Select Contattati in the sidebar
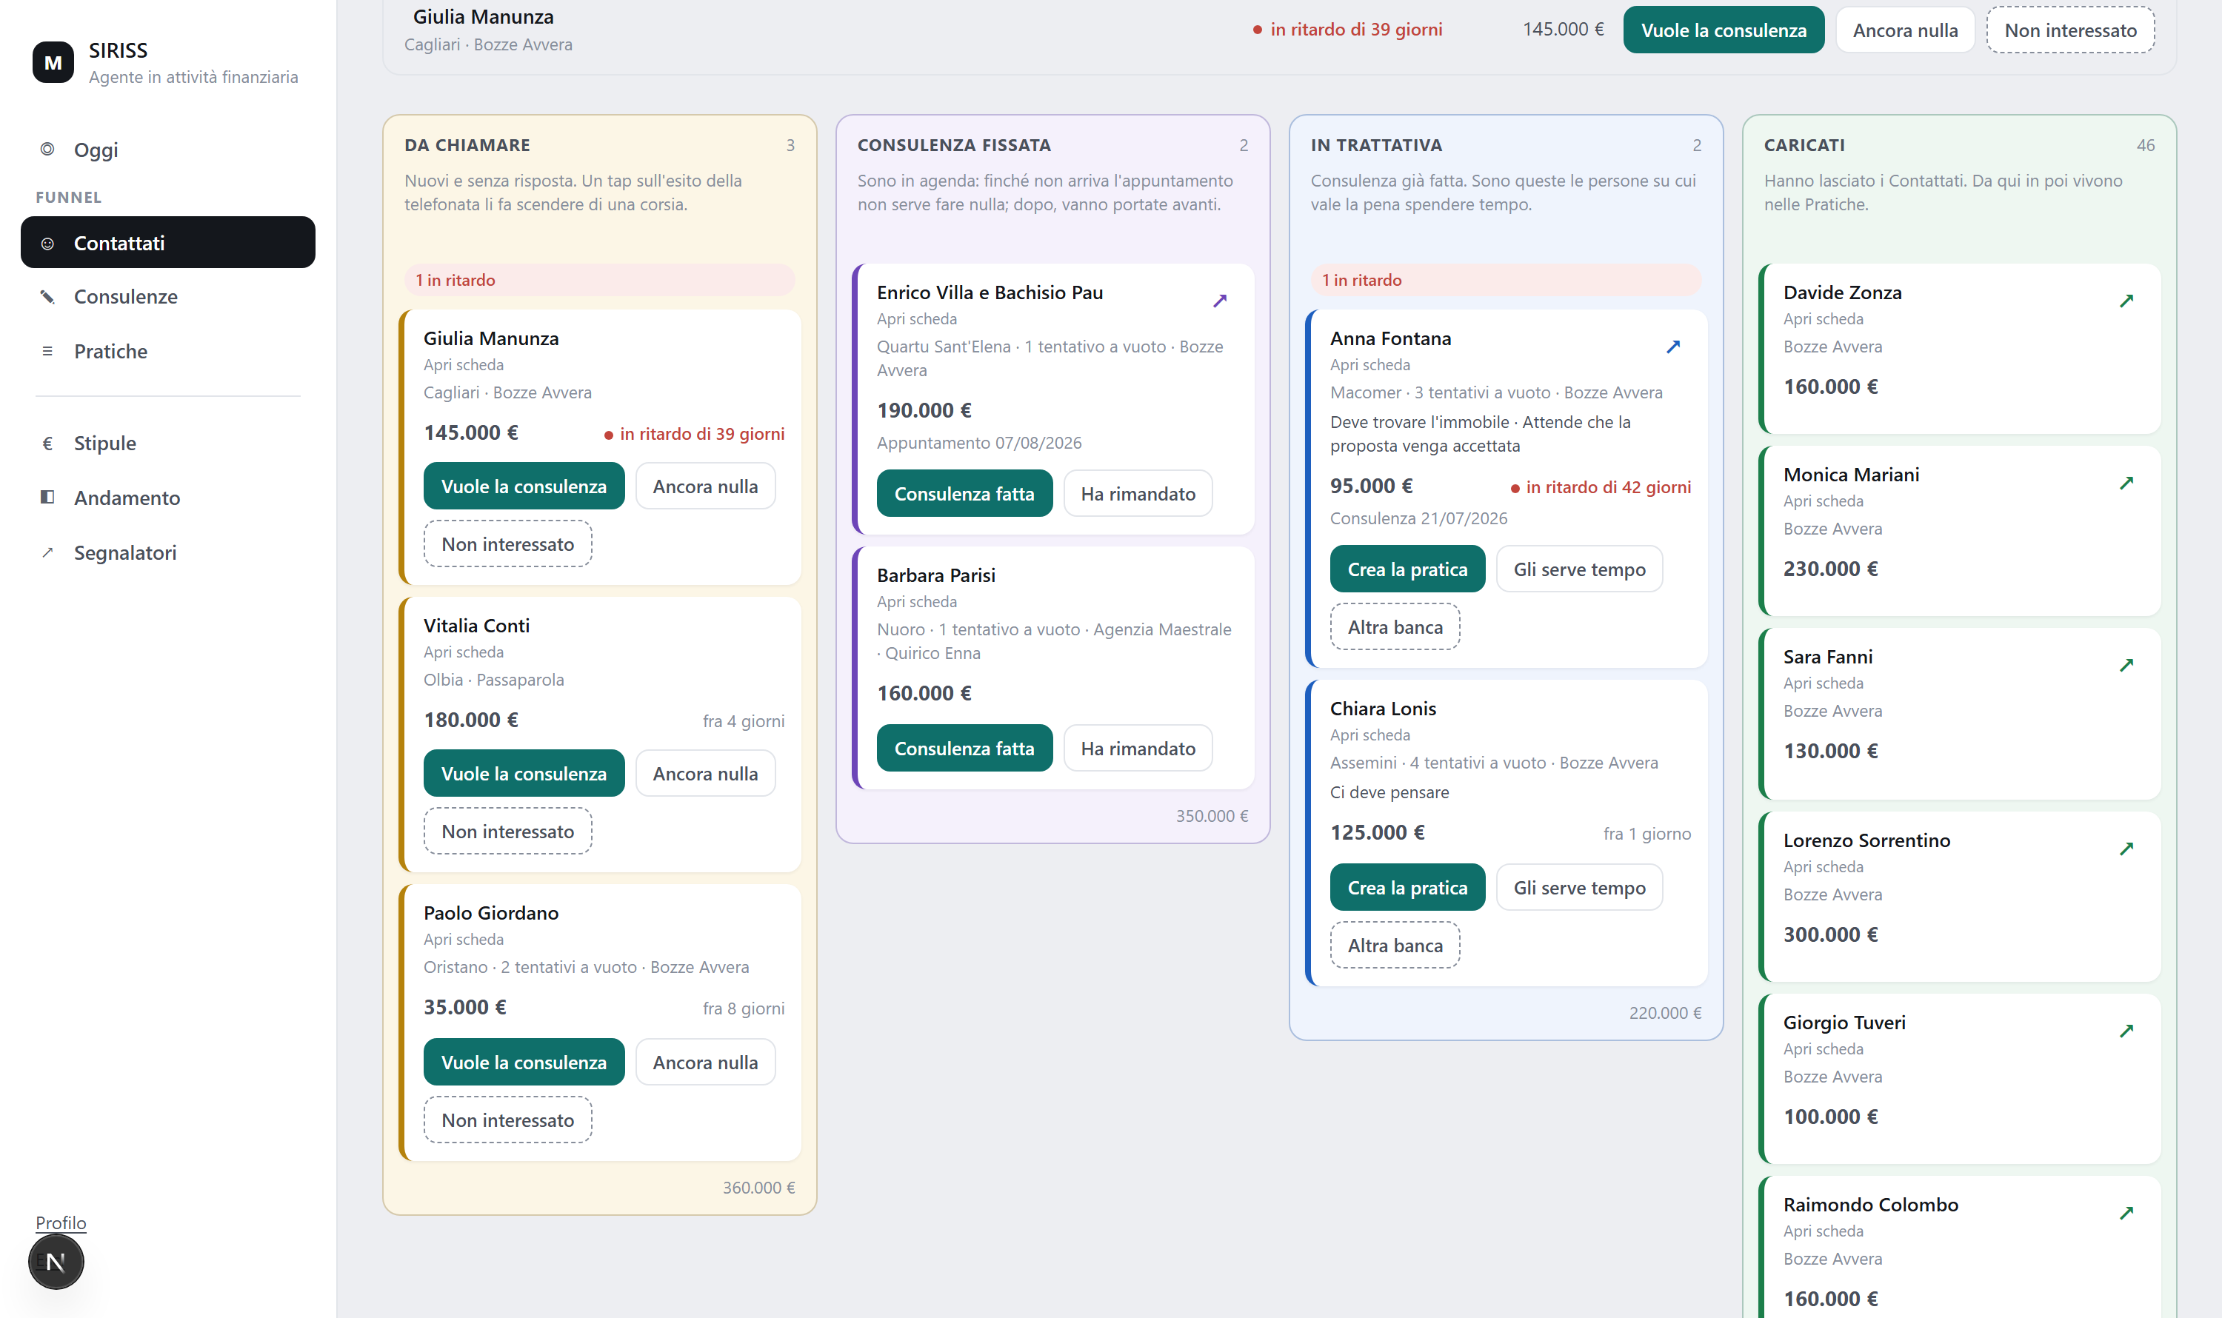 click(x=168, y=242)
